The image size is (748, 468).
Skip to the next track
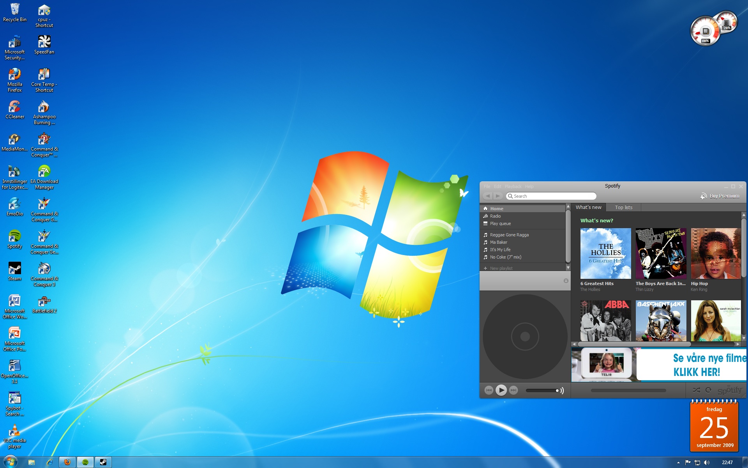[x=513, y=390]
